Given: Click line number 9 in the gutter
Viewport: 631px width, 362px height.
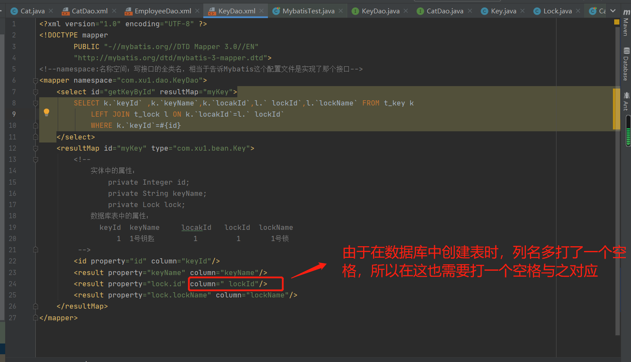Looking at the screenshot, I should pyautogui.click(x=14, y=114).
